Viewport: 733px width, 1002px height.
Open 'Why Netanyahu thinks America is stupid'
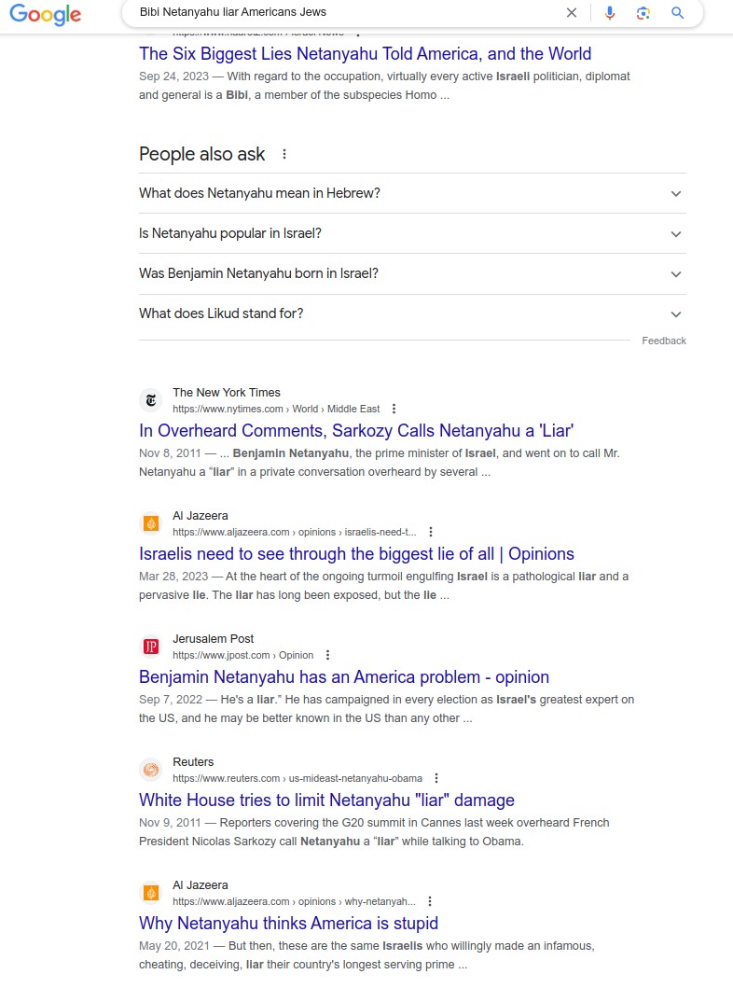(288, 924)
